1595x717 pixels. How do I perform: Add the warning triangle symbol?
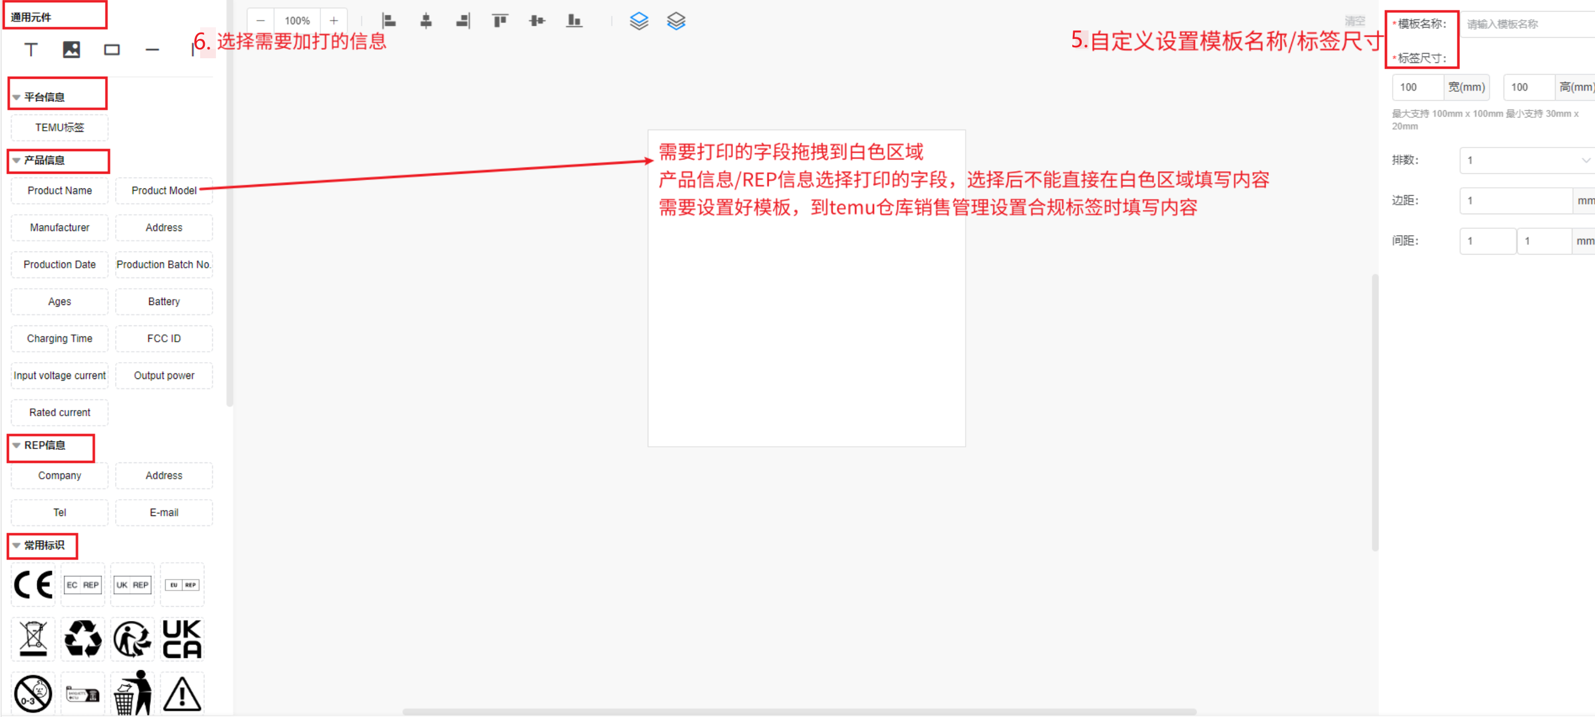coord(181,693)
